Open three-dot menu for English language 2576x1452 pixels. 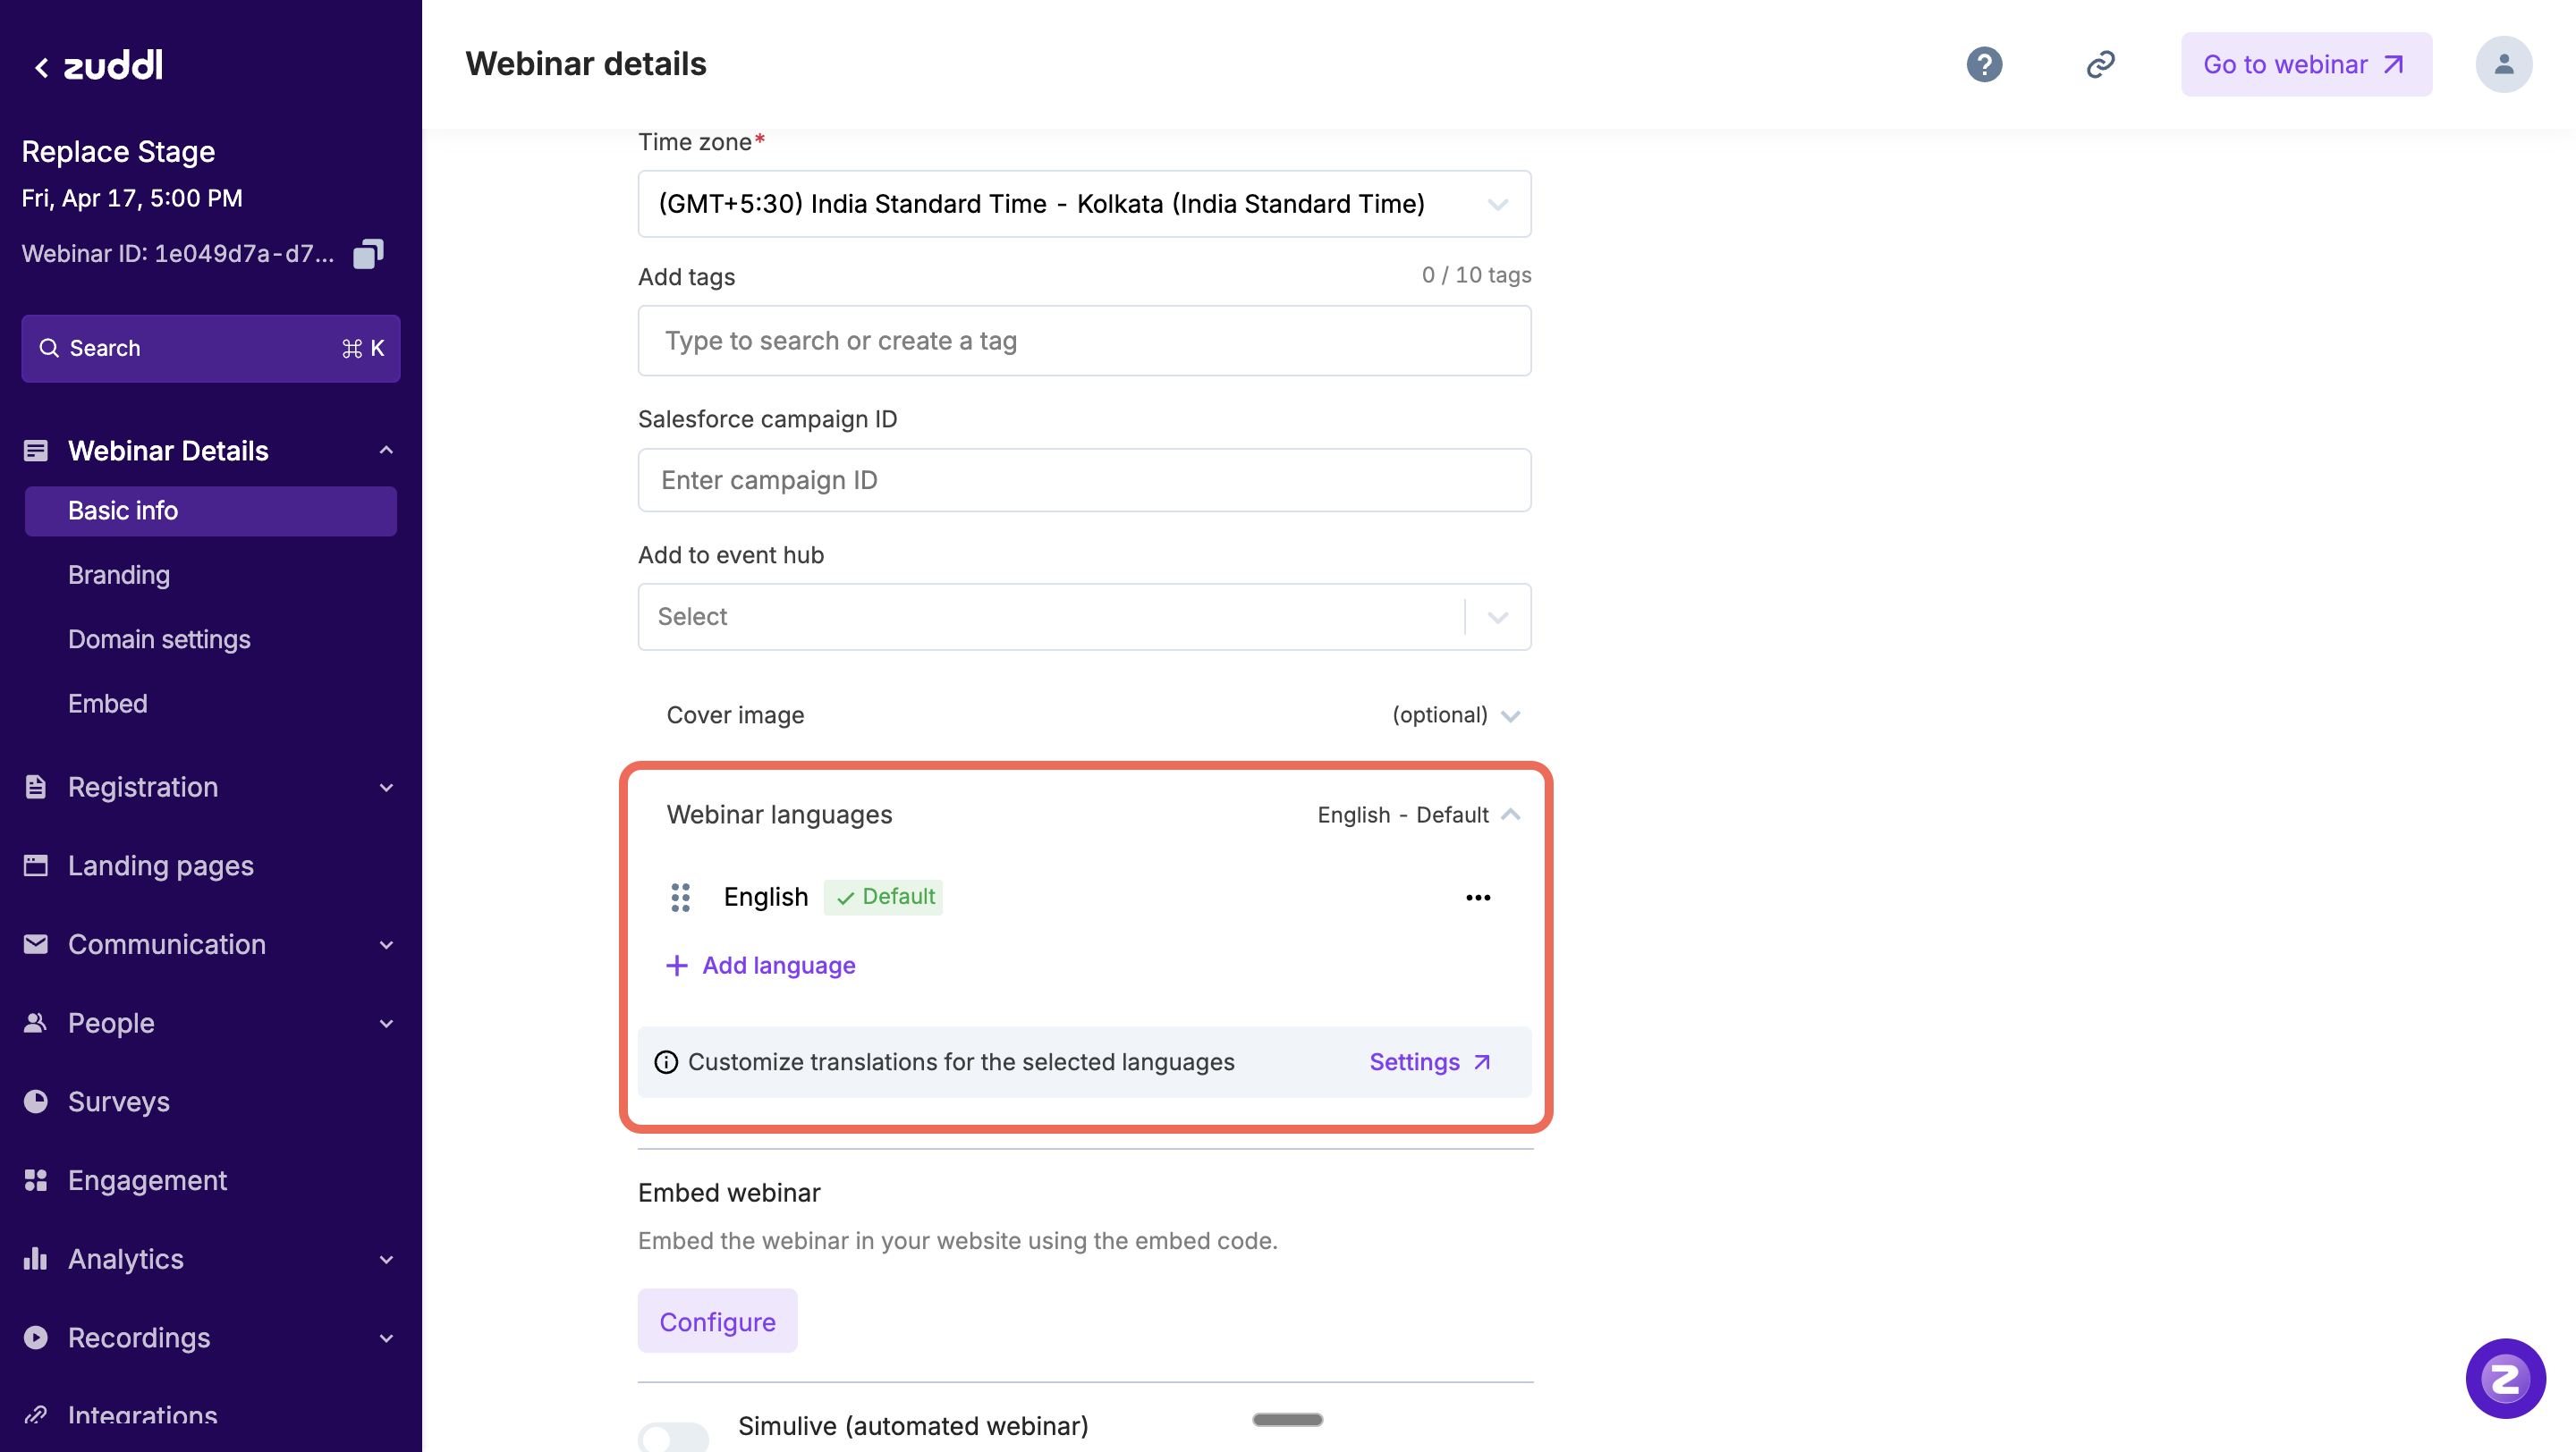point(1477,898)
